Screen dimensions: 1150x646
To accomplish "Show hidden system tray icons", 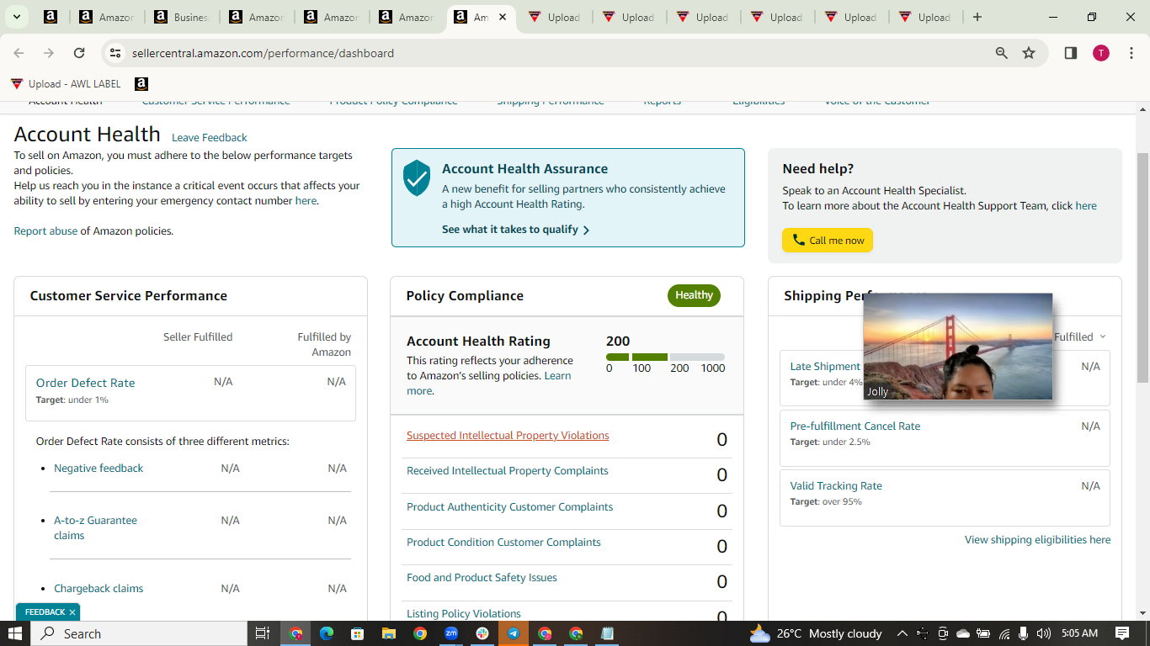I will [902, 633].
